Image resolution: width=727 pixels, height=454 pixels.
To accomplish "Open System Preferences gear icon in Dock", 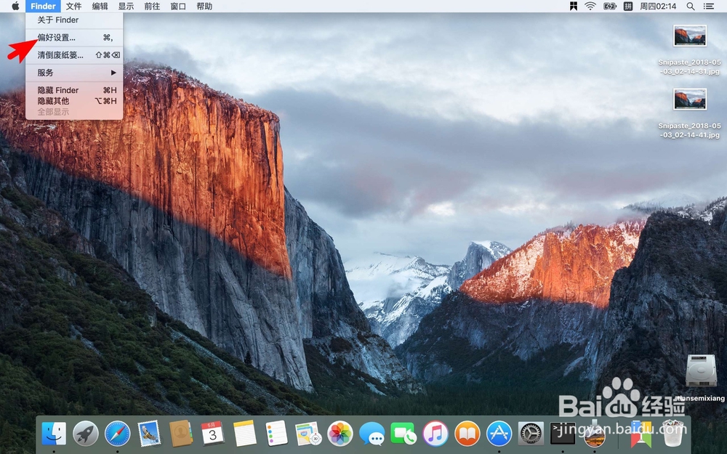I will tap(531, 434).
